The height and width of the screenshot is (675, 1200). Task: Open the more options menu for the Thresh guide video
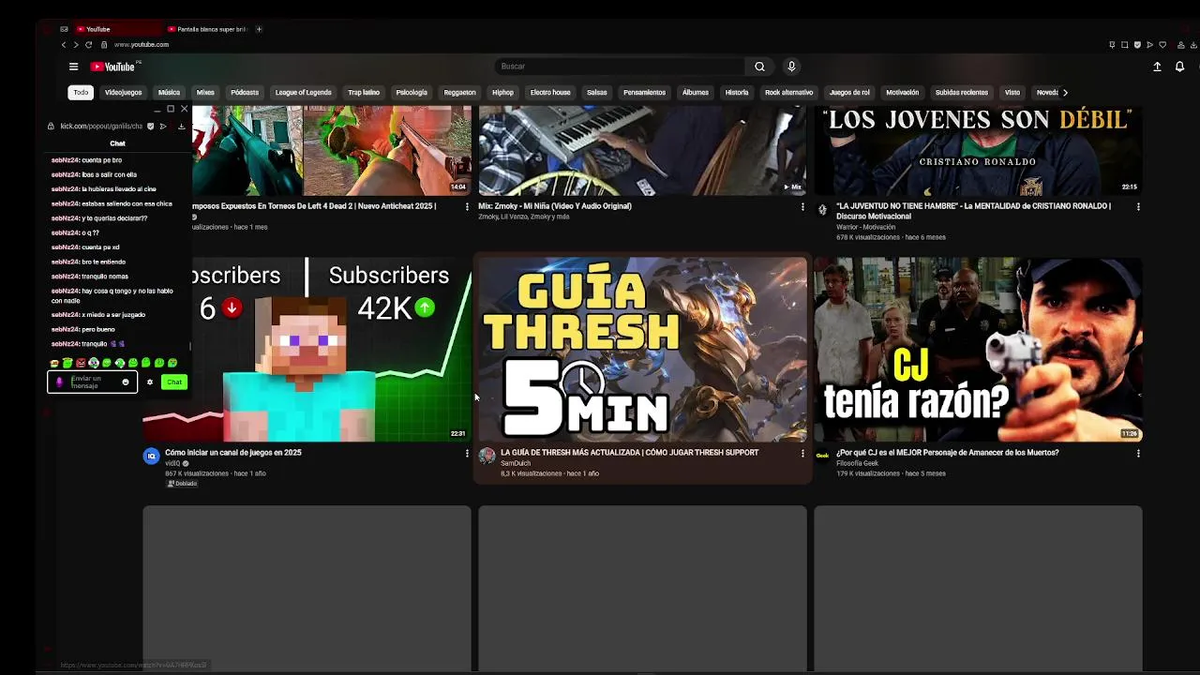point(802,453)
